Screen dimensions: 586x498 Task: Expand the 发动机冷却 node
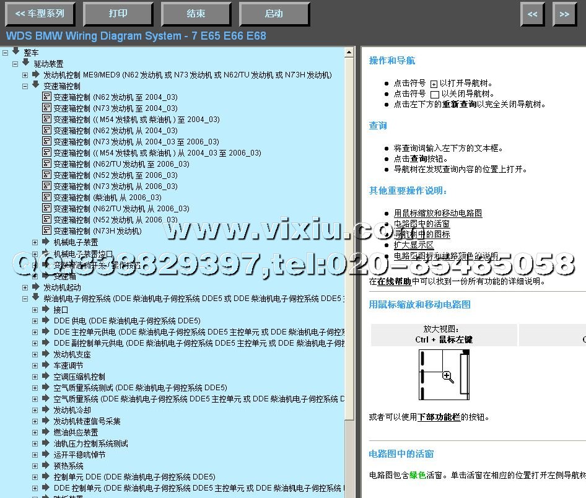pyautogui.click(x=35, y=410)
